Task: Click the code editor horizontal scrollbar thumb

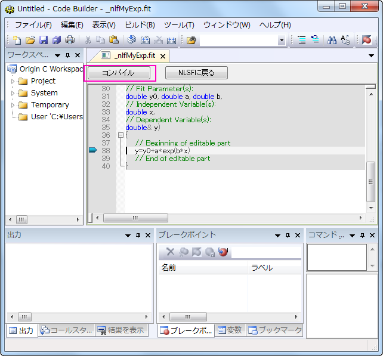Action: tap(135, 218)
